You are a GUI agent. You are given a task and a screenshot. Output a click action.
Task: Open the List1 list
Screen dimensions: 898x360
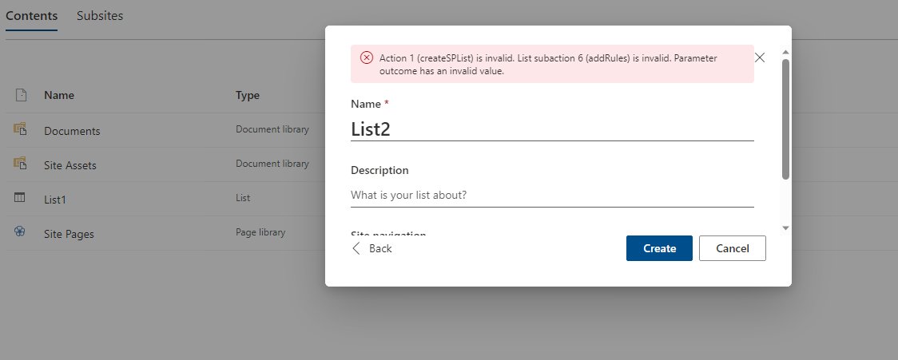point(55,200)
